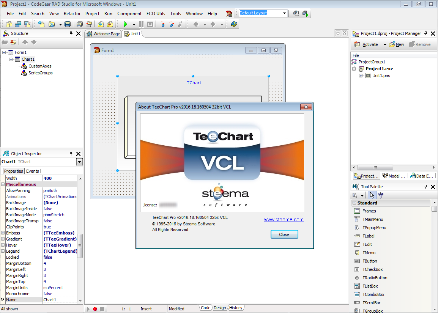Pin the Structure panel
Image resolution: width=438 pixels, height=313 pixels.
coord(71,33)
